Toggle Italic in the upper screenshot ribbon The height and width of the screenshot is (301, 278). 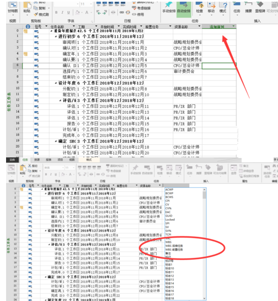point(62,13)
